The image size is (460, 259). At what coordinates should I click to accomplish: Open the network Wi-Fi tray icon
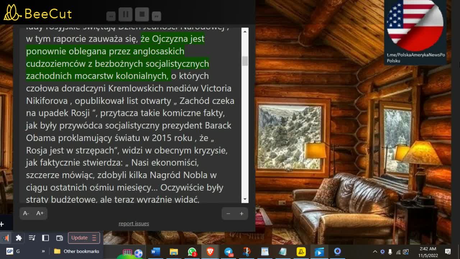pyautogui.click(x=398, y=252)
